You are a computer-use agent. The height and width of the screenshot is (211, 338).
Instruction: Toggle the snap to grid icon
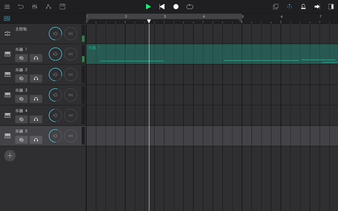pos(289,7)
